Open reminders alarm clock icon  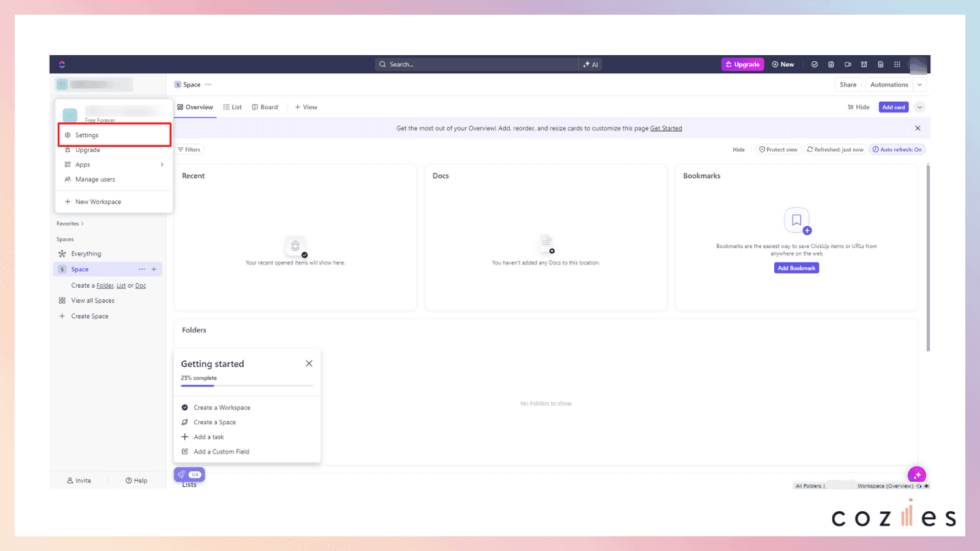coord(864,64)
